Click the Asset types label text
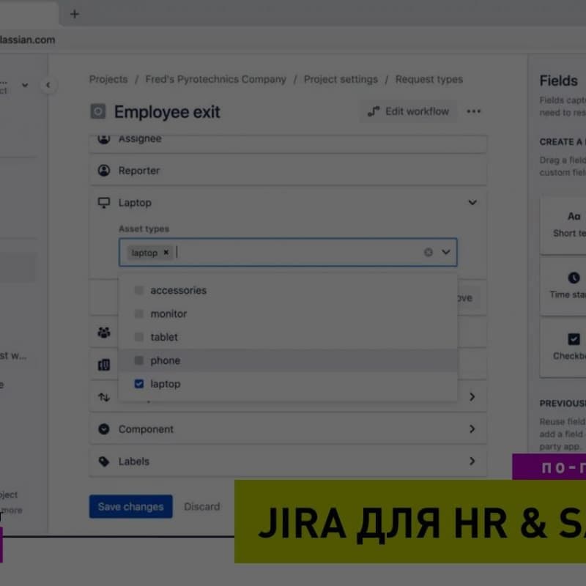 [144, 229]
